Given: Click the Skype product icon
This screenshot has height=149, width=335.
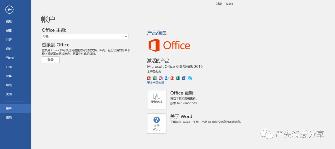Looking at the screenshot, I should [x=190, y=78].
